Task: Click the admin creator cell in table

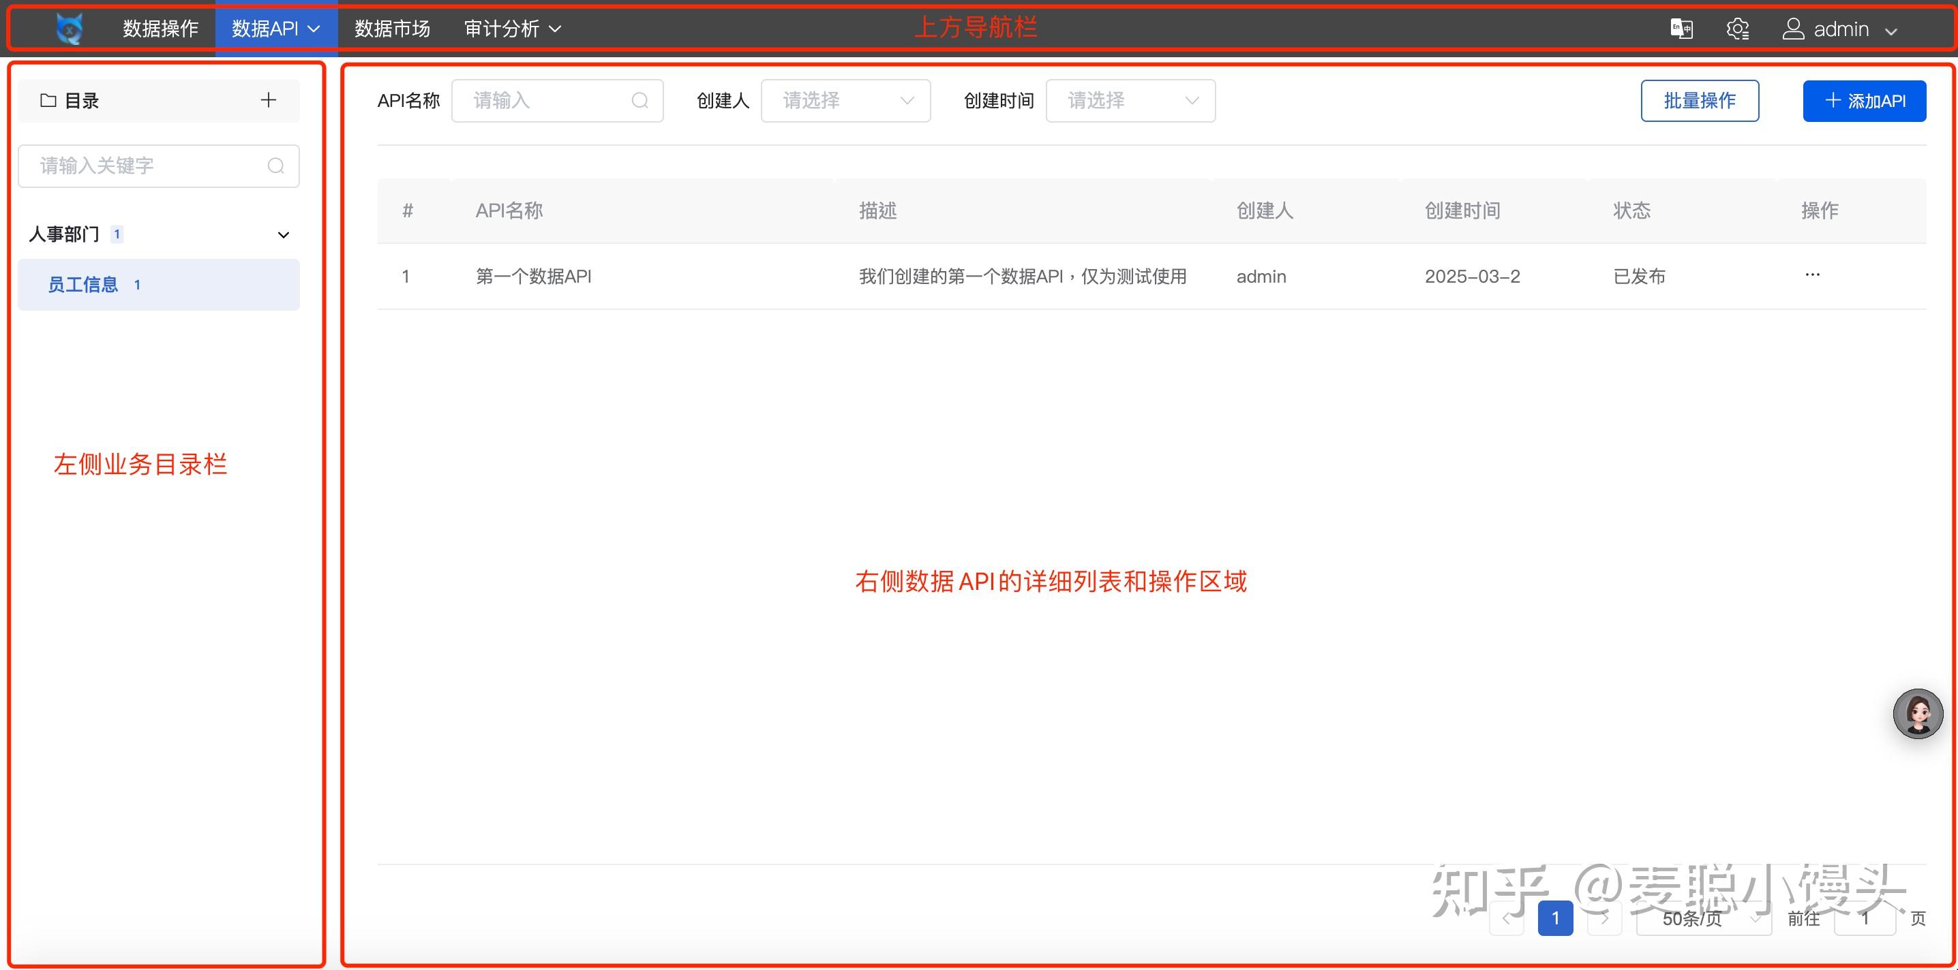Action: click(1261, 277)
